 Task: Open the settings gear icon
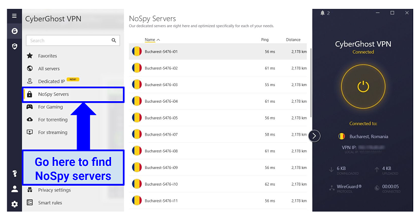coord(15,204)
